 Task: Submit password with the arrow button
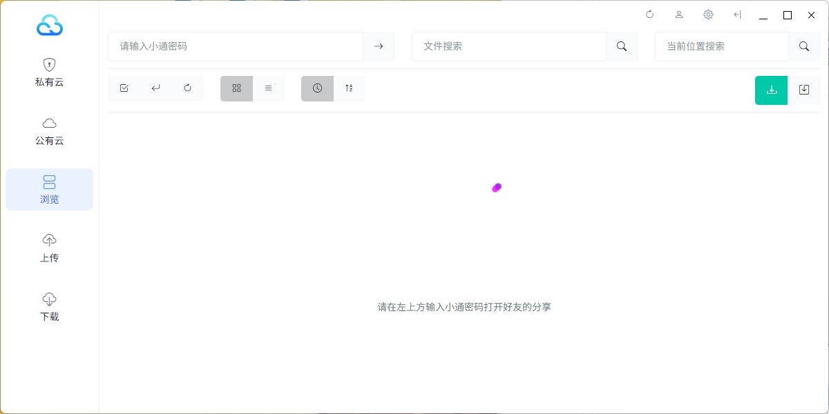point(379,46)
